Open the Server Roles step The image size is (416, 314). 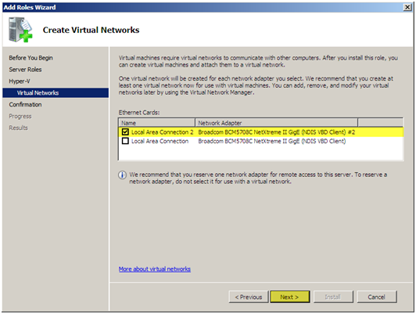[25, 70]
